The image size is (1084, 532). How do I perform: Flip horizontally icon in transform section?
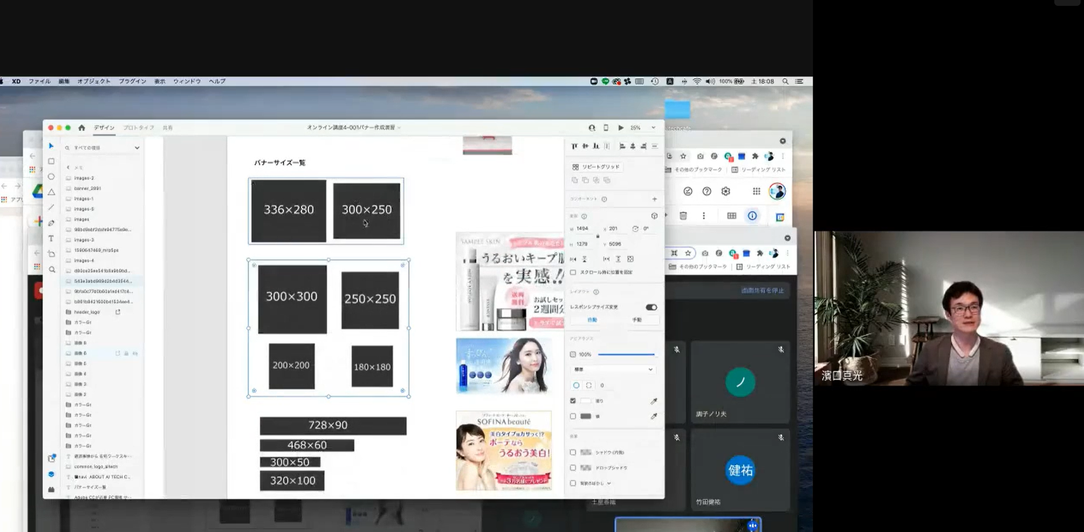coord(573,259)
